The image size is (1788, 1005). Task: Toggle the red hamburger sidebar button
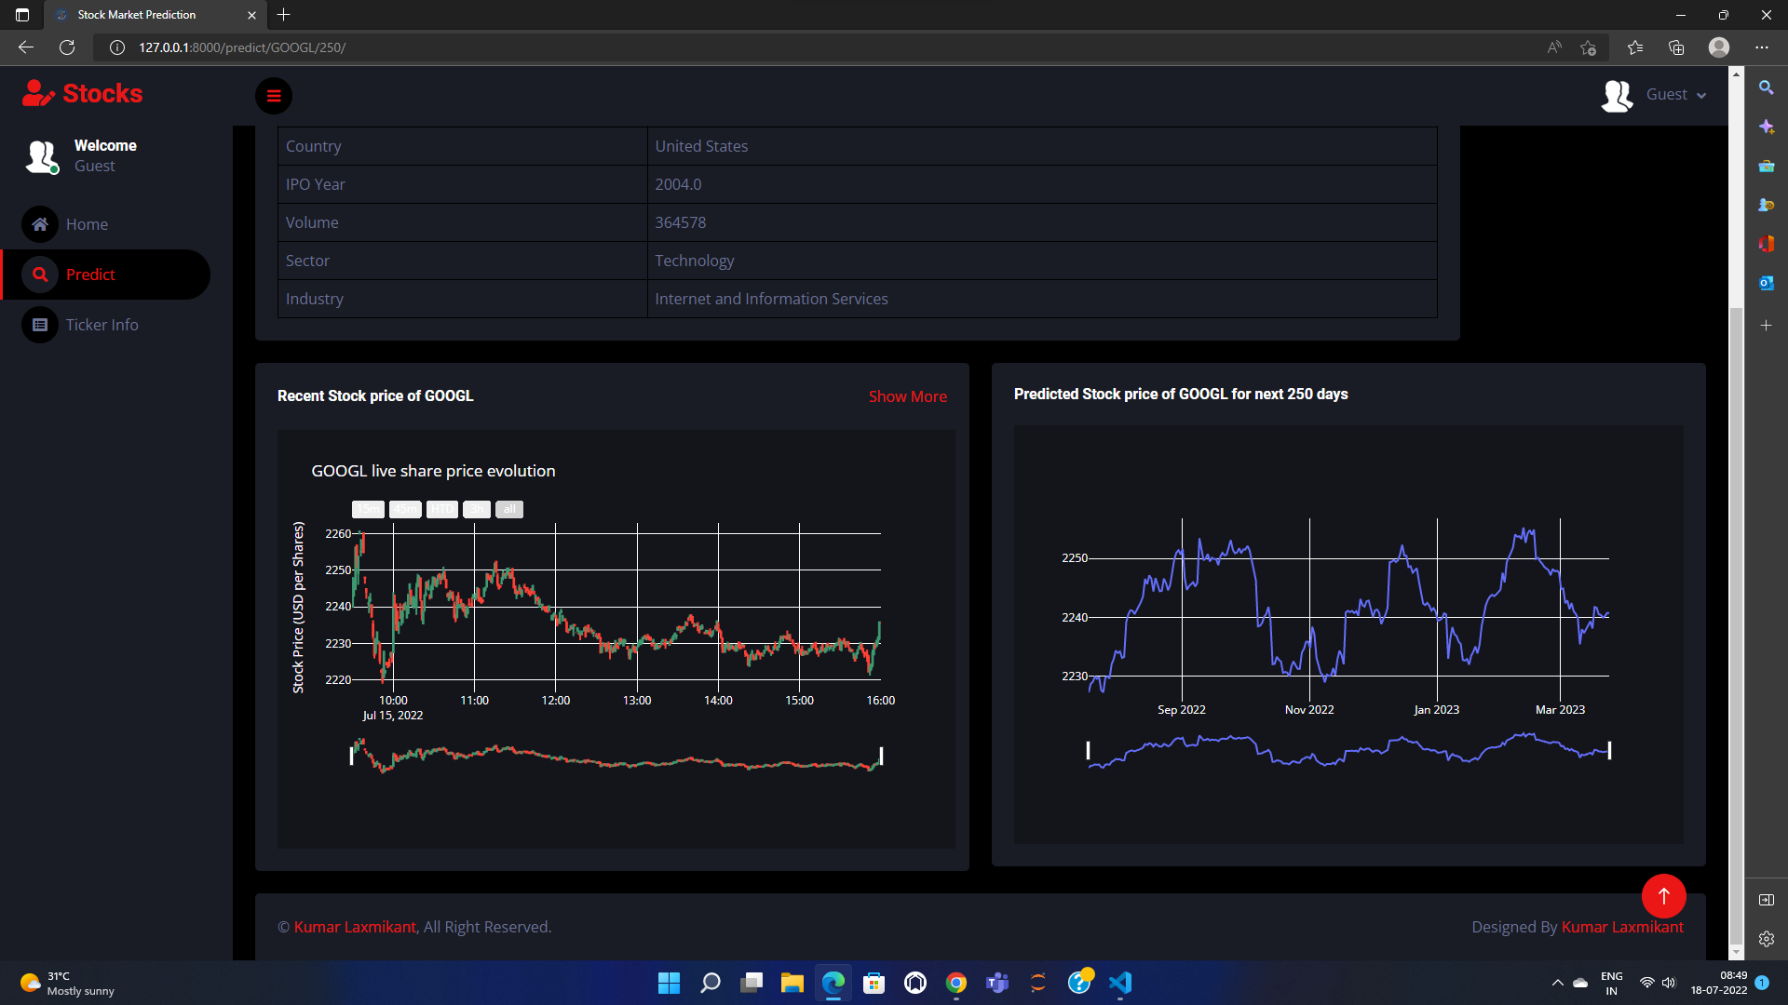(x=274, y=96)
